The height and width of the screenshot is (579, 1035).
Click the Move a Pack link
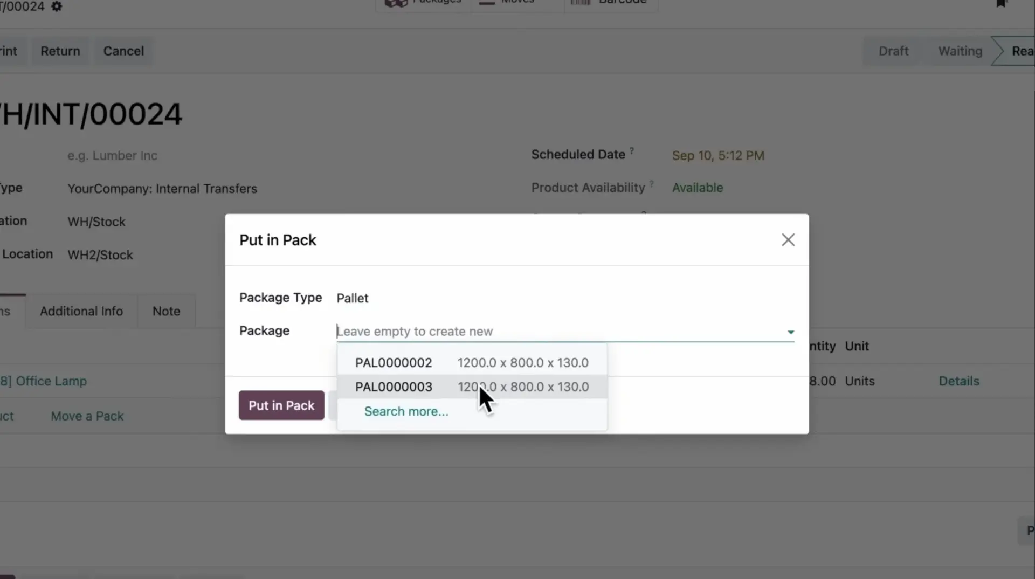coord(87,416)
